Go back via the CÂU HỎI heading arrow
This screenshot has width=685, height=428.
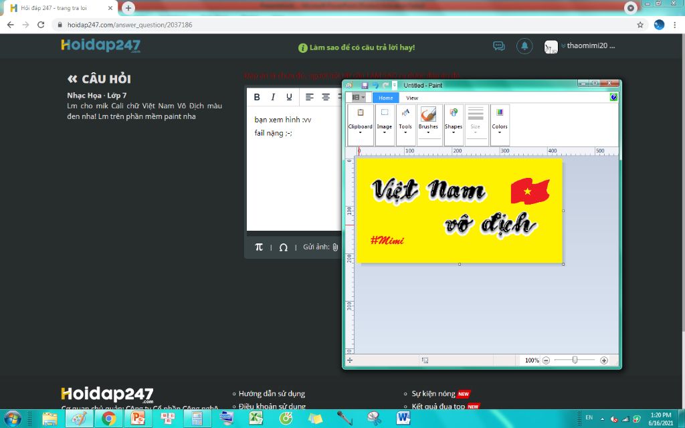(72, 79)
